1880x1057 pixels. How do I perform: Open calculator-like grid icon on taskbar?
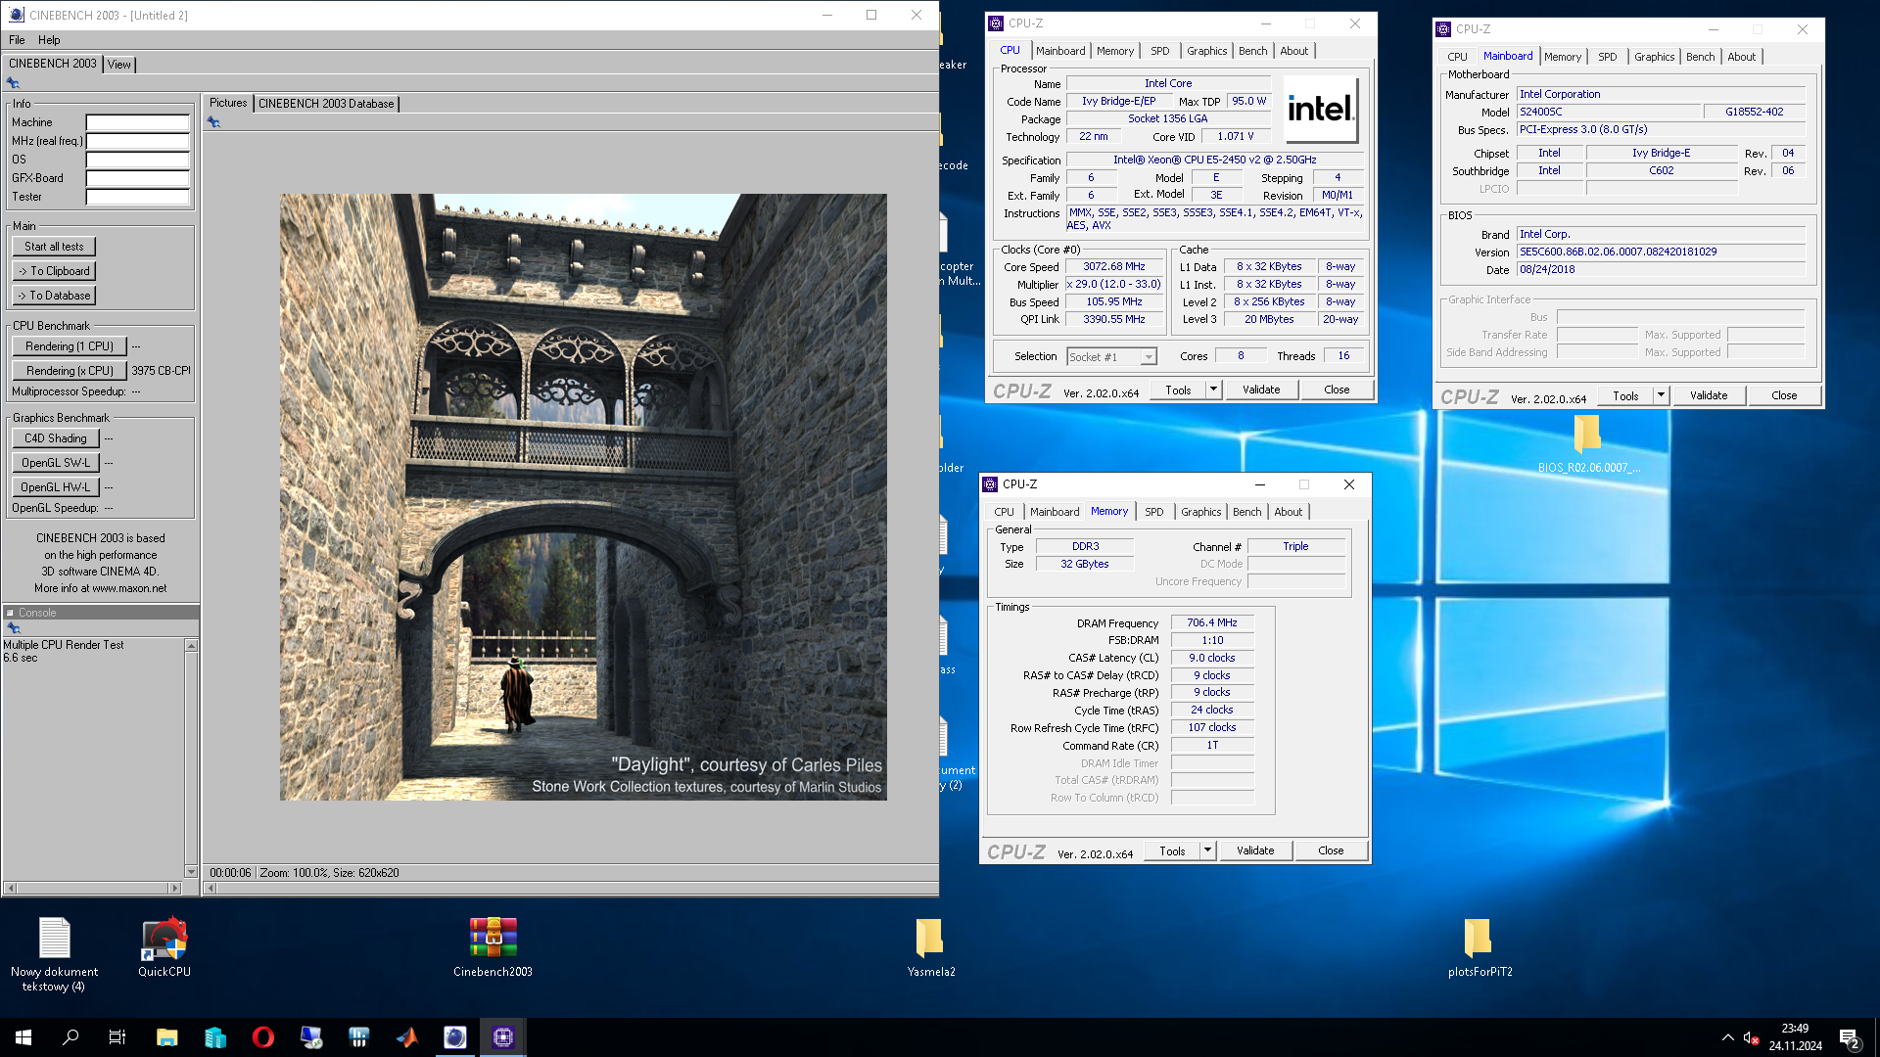[359, 1037]
